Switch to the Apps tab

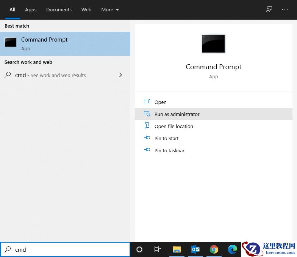coord(31,10)
